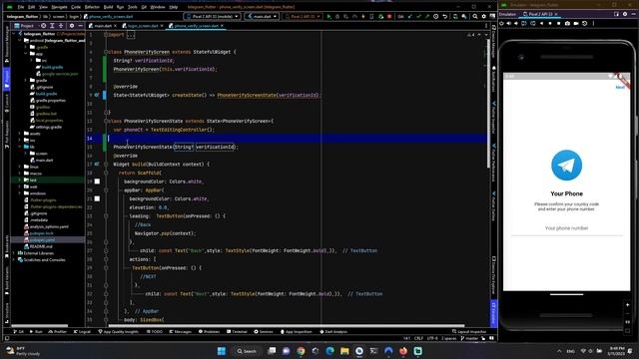Open IDE settings gear in the main toolbar
The image size is (639, 359).
tap(484, 17)
